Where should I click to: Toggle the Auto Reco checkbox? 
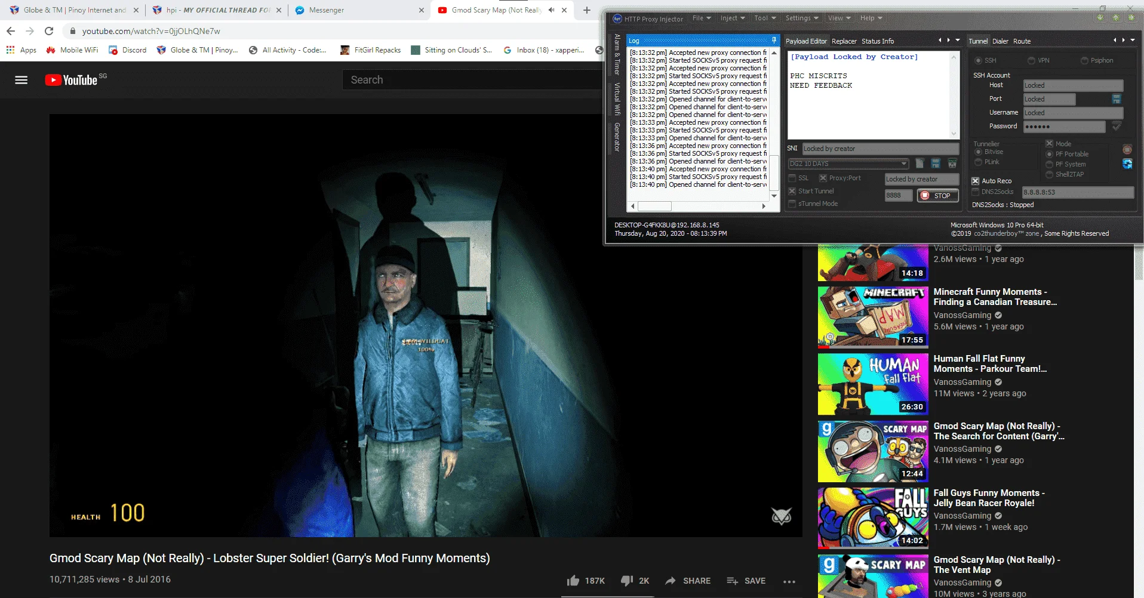click(x=975, y=181)
